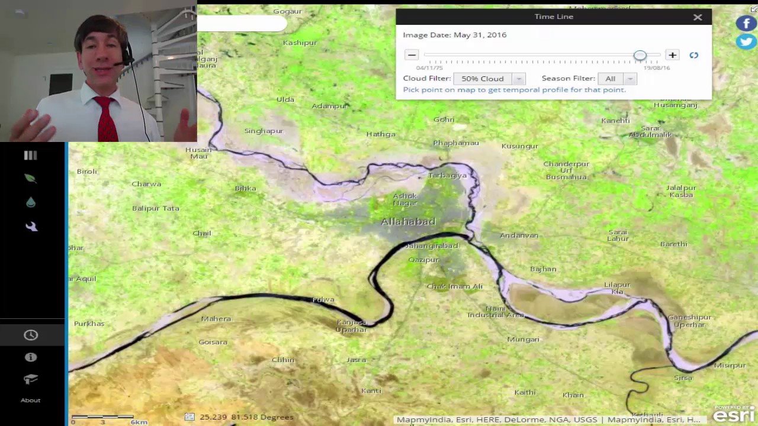Image resolution: width=758 pixels, height=426 pixels.
Task: Click the Kusungur map label
Action: [x=520, y=146]
